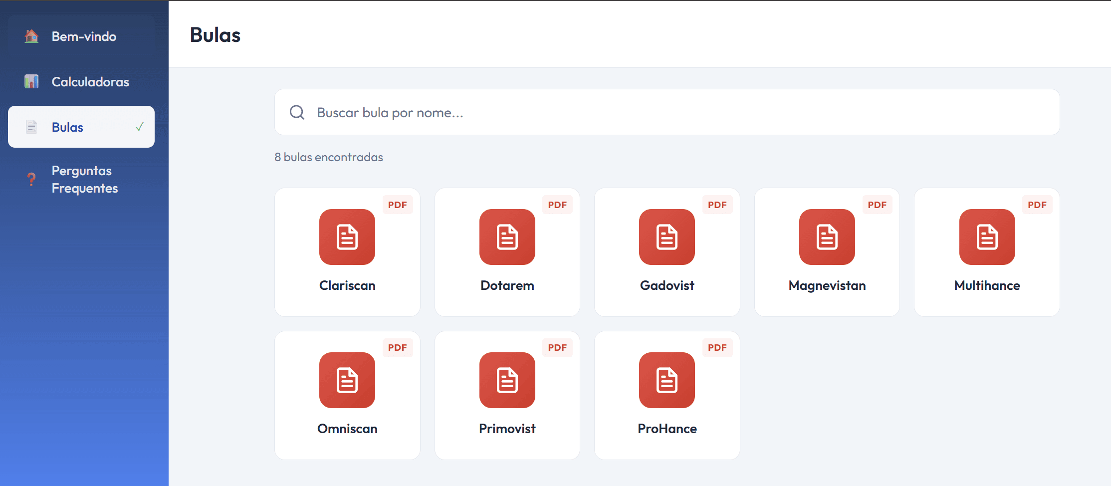Click the Primovist name label

coord(507,429)
